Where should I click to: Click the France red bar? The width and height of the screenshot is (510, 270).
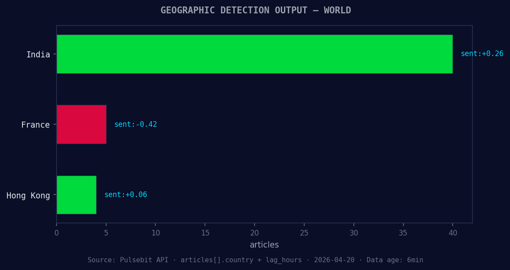[81, 124]
